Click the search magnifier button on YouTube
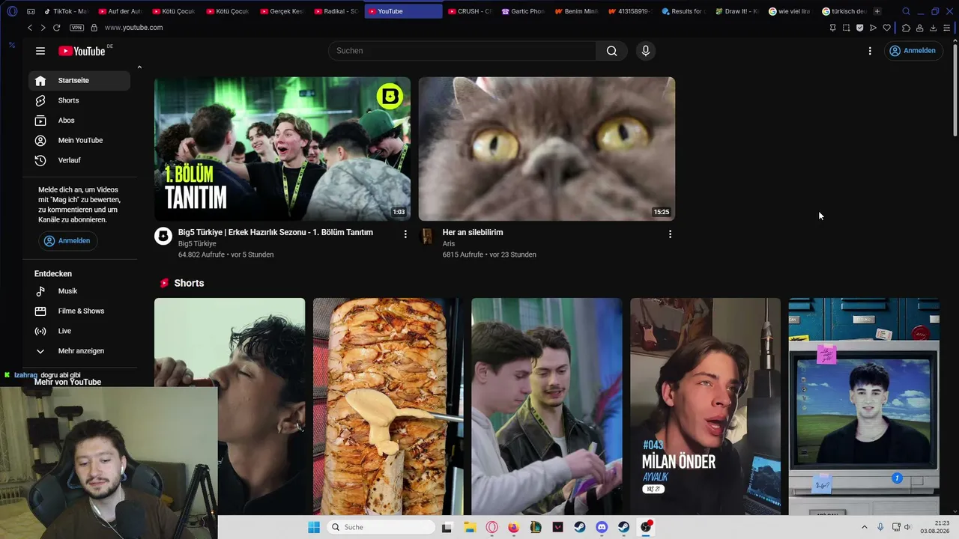The height and width of the screenshot is (539, 959). (x=611, y=51)
